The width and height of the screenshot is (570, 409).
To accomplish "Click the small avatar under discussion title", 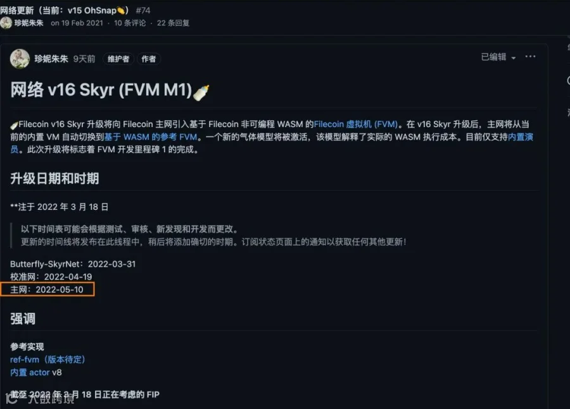I will pyautogui.click(x=6, y=23).
